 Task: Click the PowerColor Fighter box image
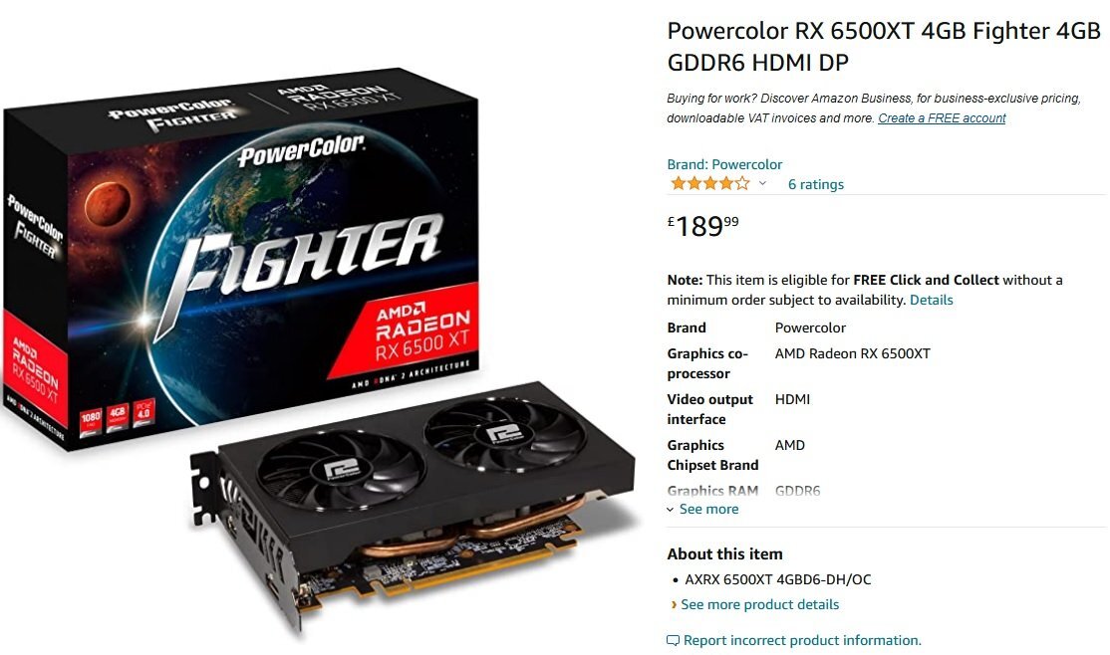point(241,258)
